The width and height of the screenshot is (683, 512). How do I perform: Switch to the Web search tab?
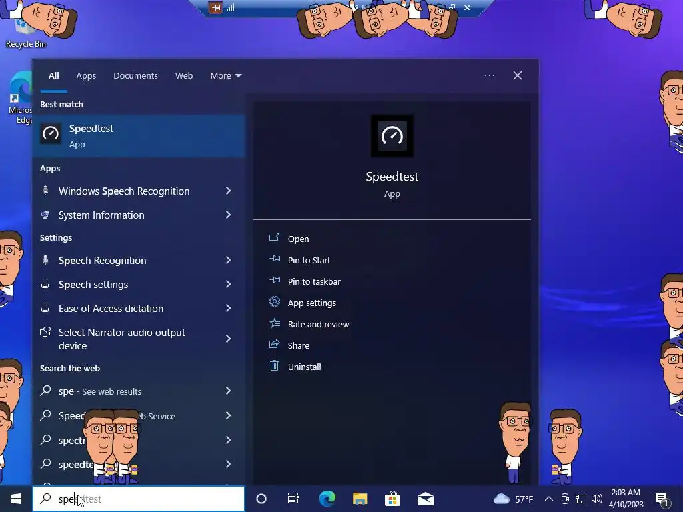coord(184,76)
